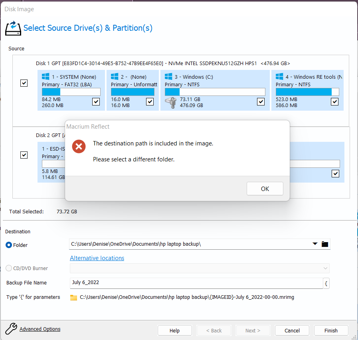Click the wrench icon next to Advanced Options
This screenshot has height=340, width=358.
11,328
